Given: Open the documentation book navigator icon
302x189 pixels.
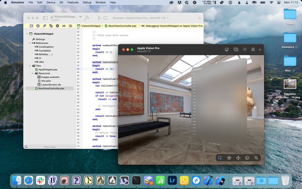Looking at the screenshot, I should (70, 26).
